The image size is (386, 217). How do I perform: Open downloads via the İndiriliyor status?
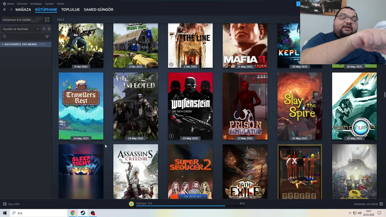[x=144, y=203]
